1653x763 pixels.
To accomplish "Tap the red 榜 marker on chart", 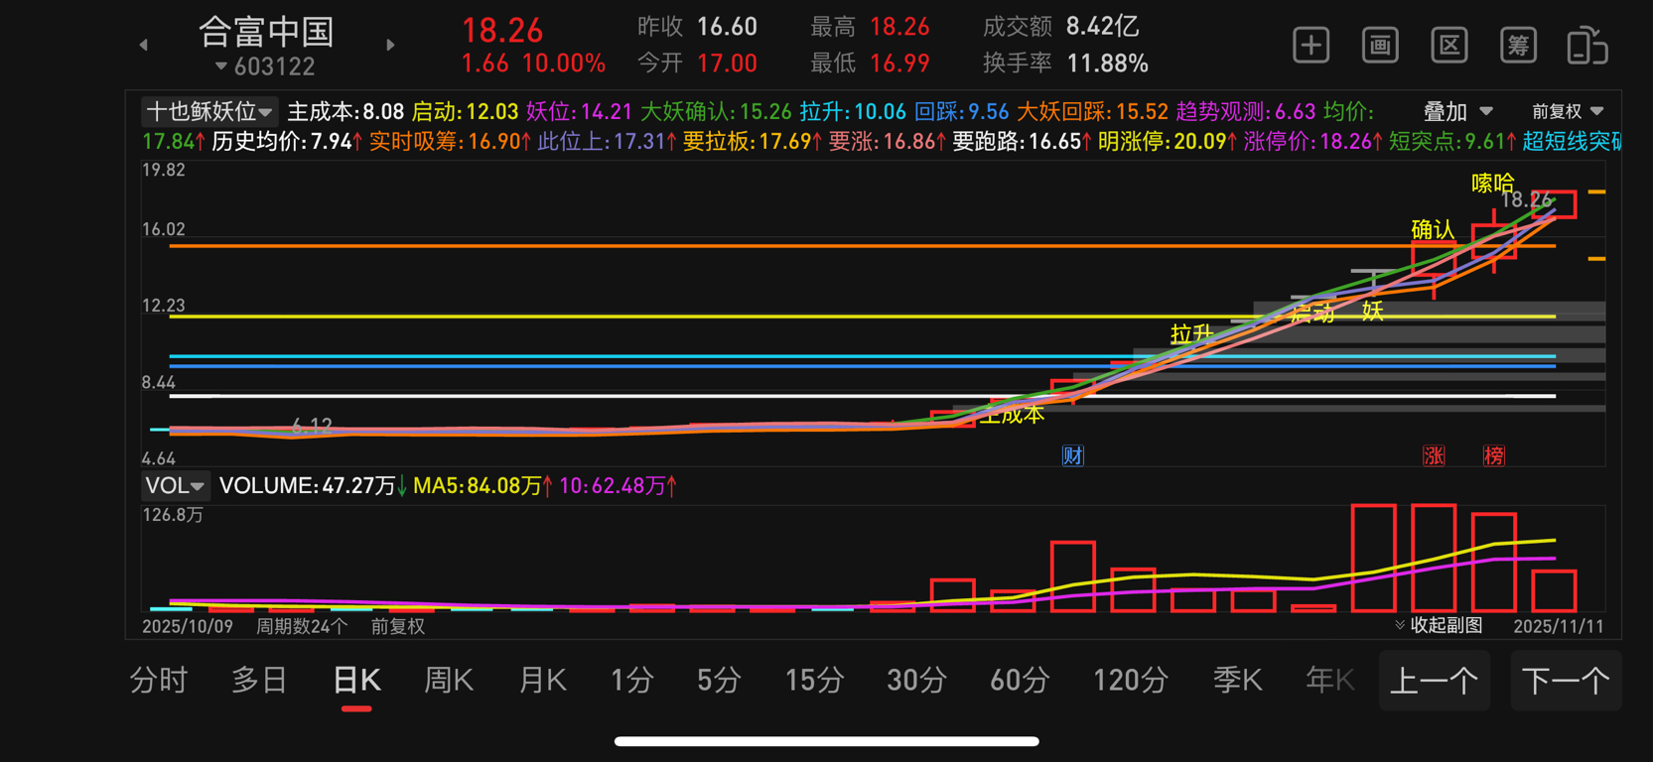I will tap(1493, 455).
